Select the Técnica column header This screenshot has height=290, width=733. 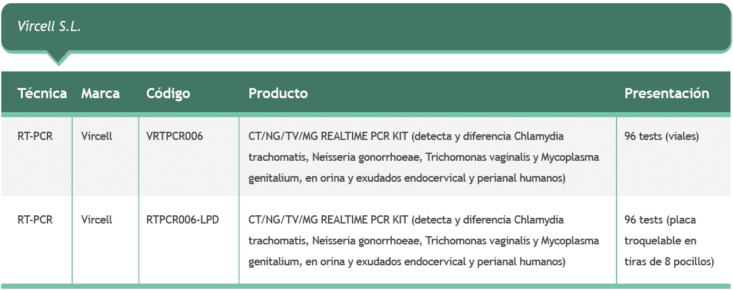(x=42, y=94)
